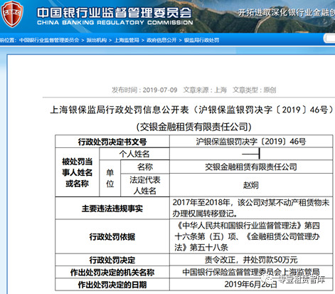Click the 主要违法违规事实 header cell
Viewport: 335px width, 294px height.
(x=112, y=209)
